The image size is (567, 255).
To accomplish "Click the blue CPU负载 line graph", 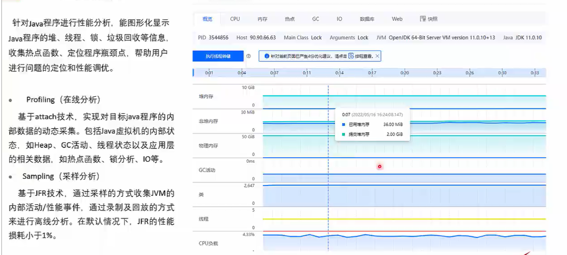I will tap(404, 236).
